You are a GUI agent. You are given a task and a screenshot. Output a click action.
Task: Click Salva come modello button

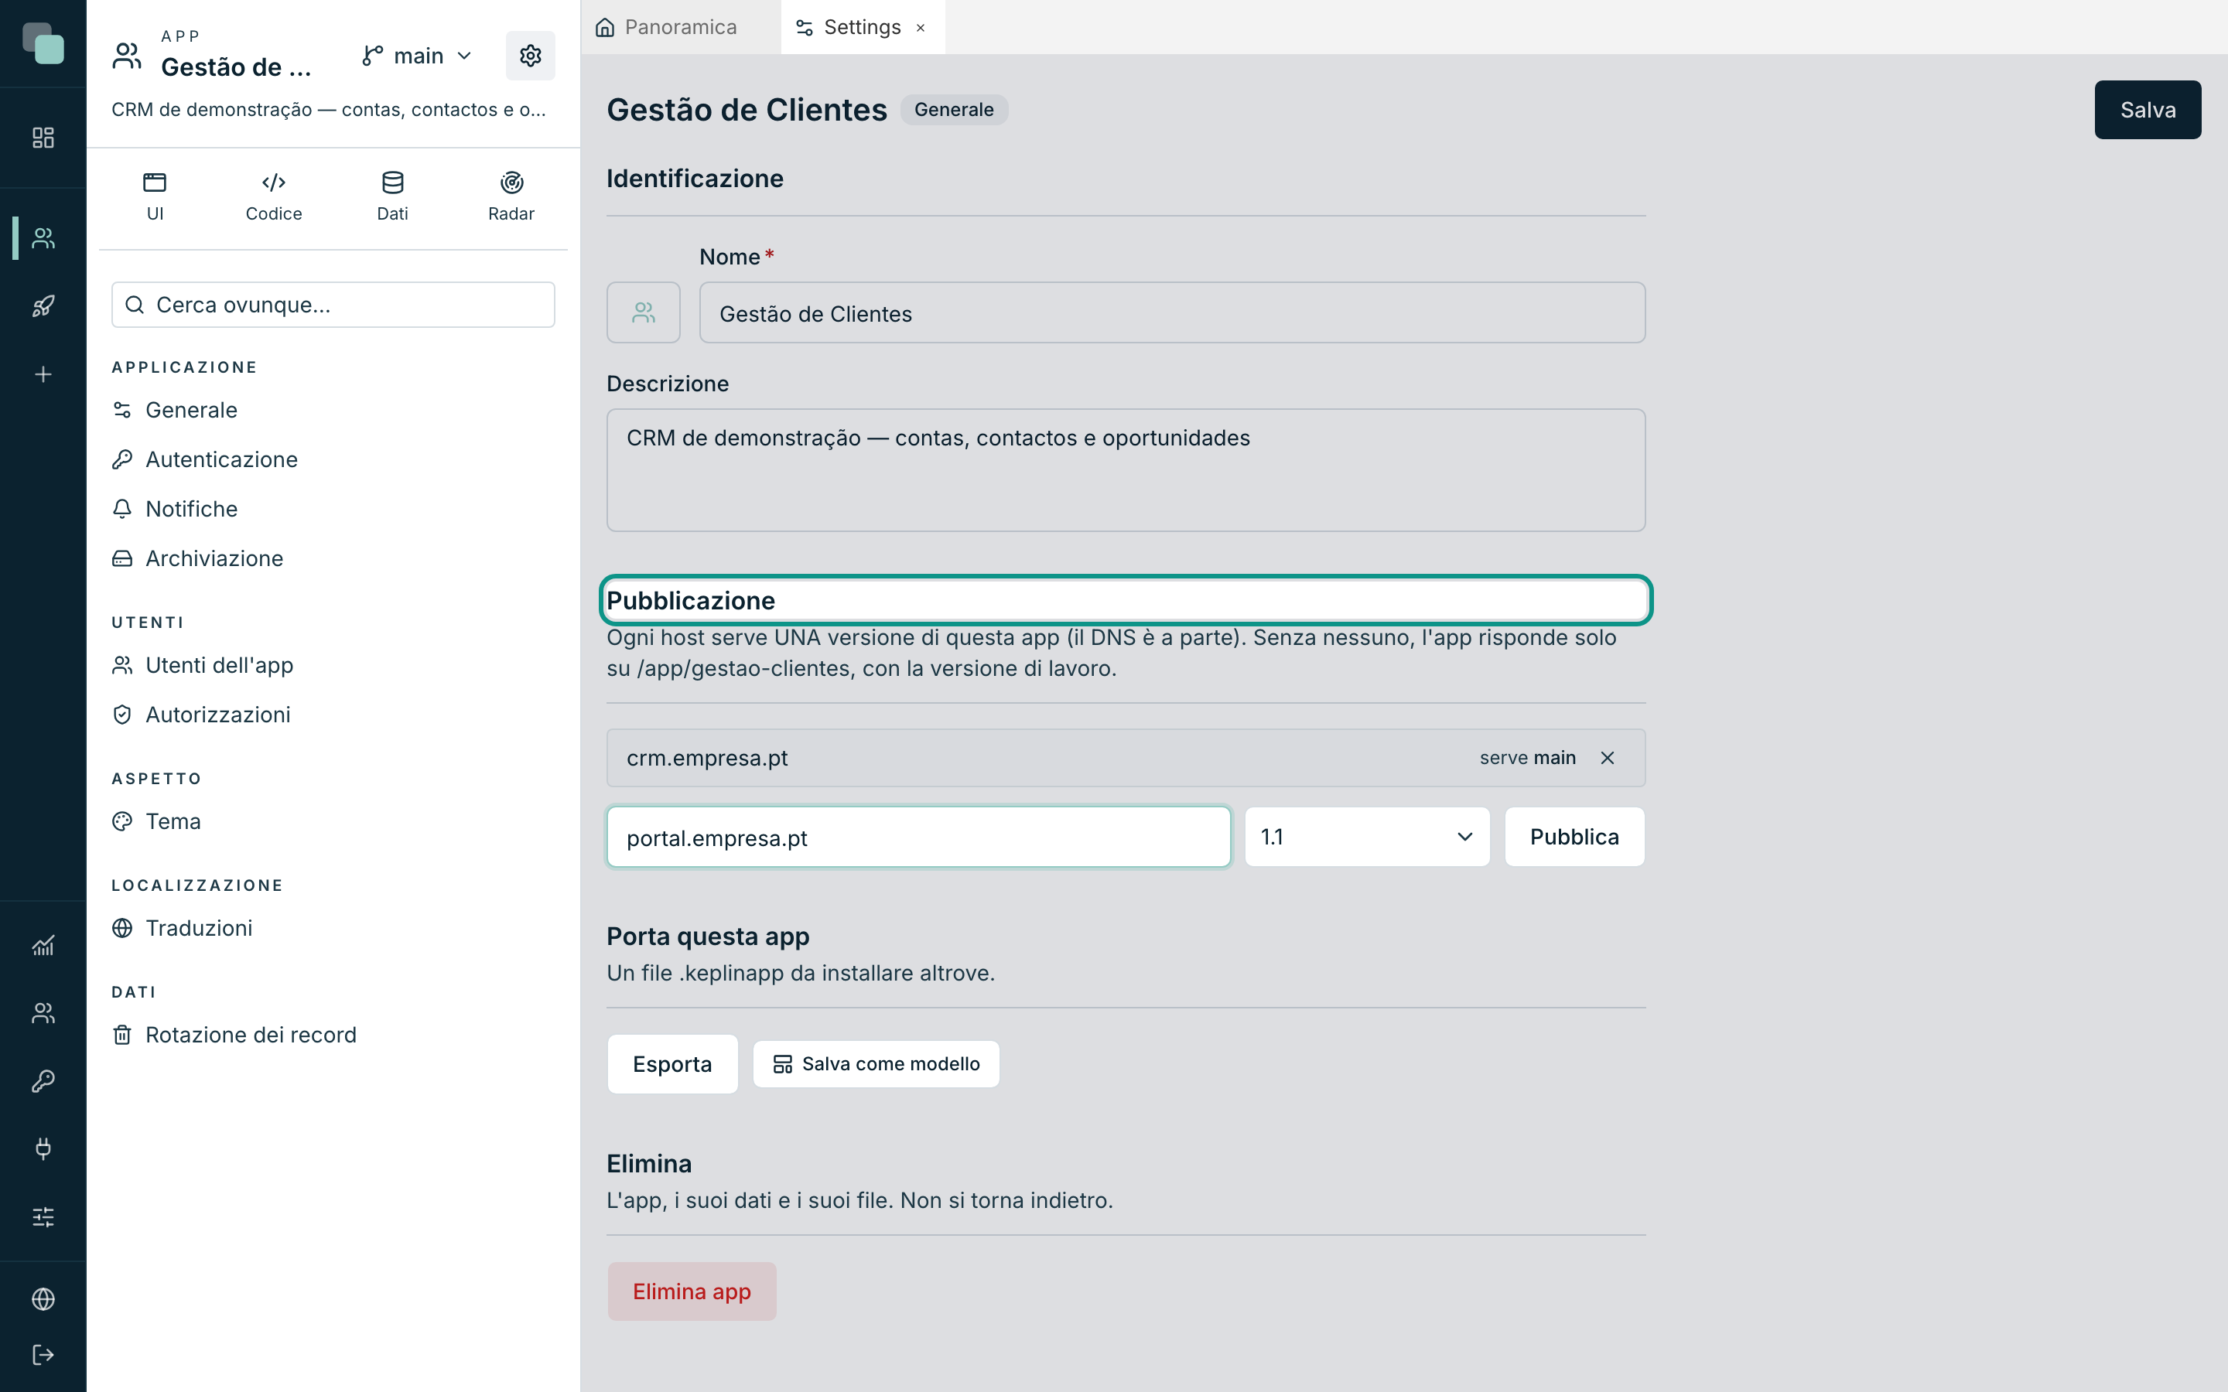pyautogui.click(x=876, y=1064)
